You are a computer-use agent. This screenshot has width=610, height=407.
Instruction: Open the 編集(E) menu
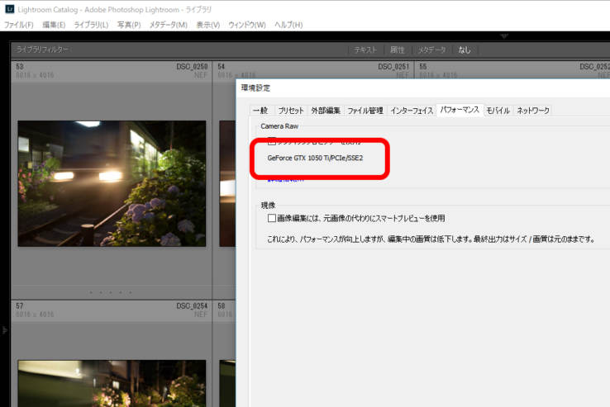point(54,25)
